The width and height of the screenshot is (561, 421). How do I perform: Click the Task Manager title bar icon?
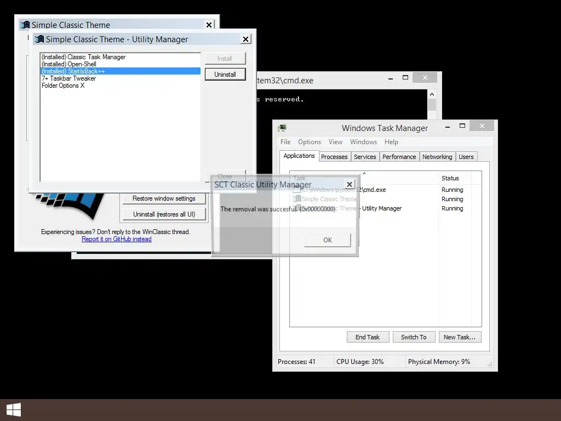tap(282, 128)
